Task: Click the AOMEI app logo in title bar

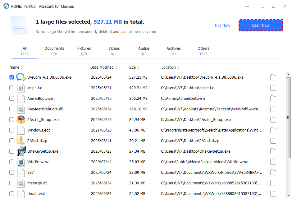Action: (x=6, y=6)
